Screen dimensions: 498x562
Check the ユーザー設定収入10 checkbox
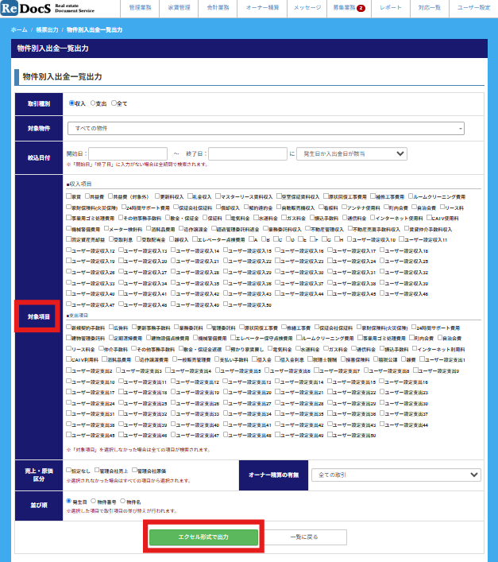(349, 239)
